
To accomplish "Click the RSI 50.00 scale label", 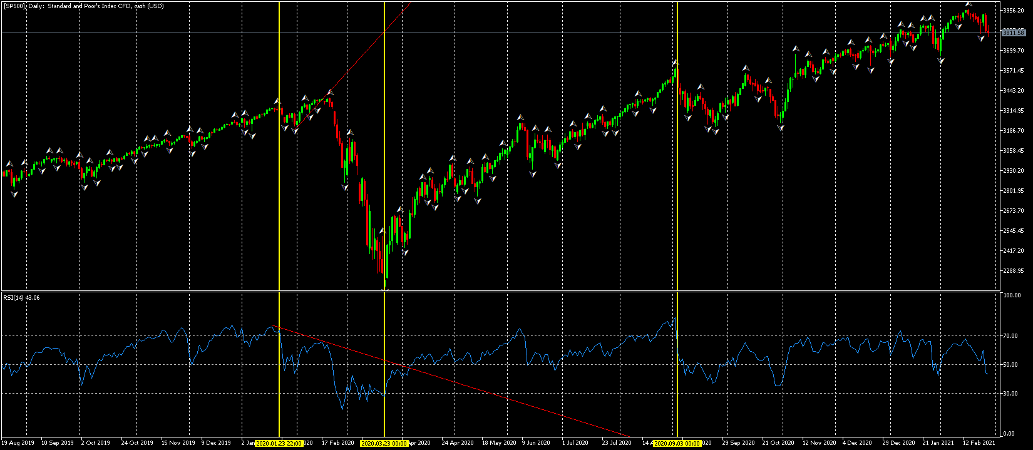I will pos(1010,365).
